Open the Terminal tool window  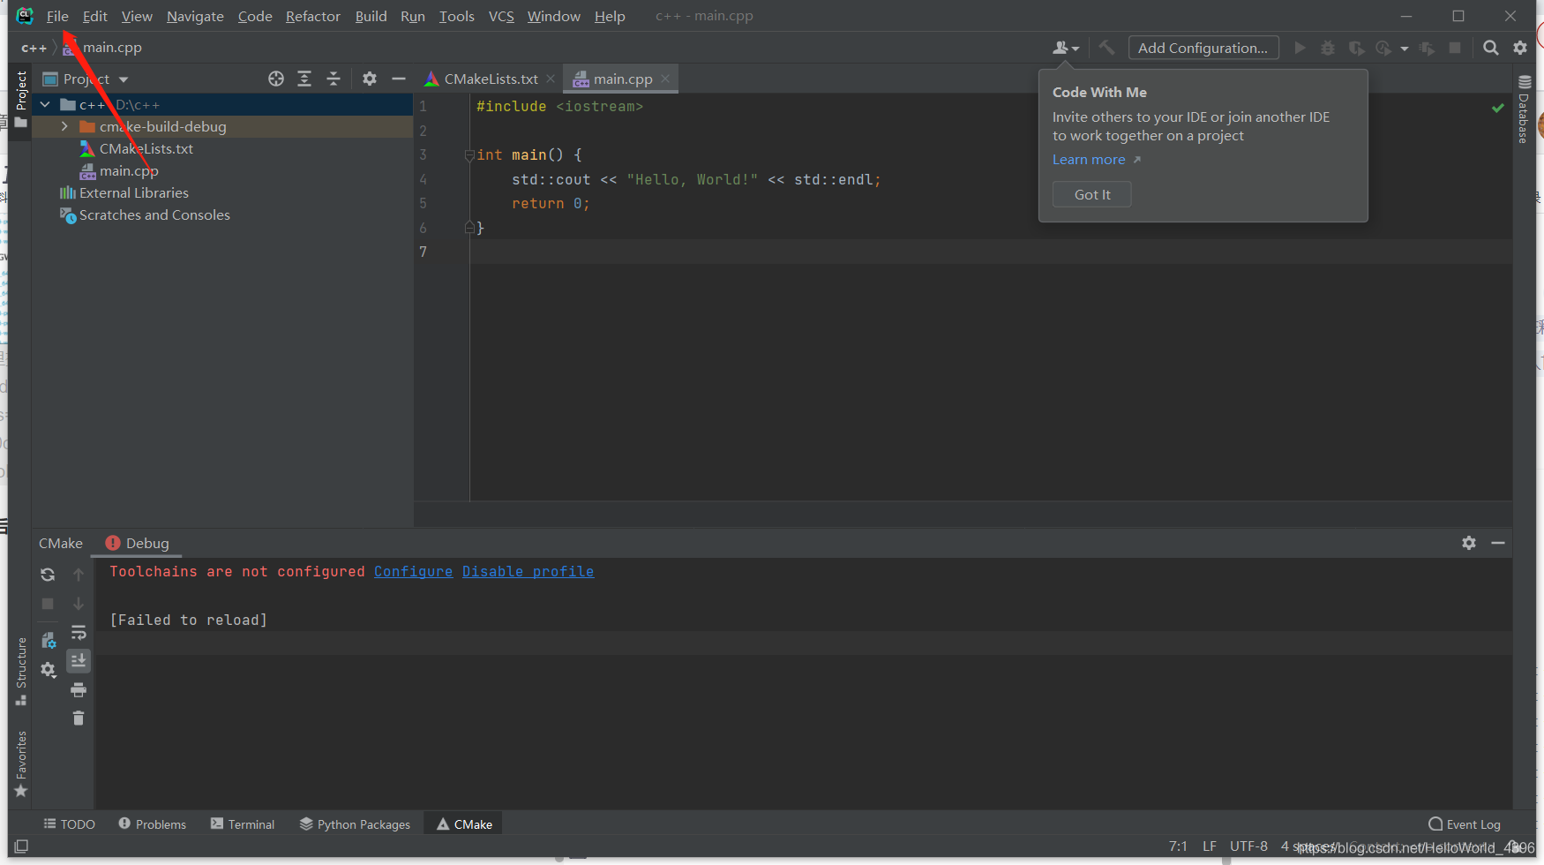pos(243,824)
